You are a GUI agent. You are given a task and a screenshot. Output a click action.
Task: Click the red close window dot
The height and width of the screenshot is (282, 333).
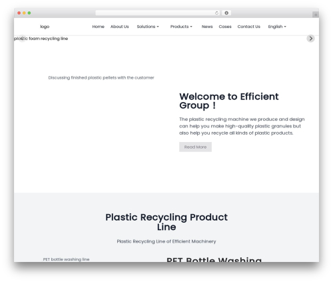pos(19,13)
